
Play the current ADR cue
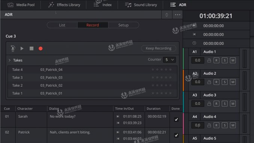[22, 48]
